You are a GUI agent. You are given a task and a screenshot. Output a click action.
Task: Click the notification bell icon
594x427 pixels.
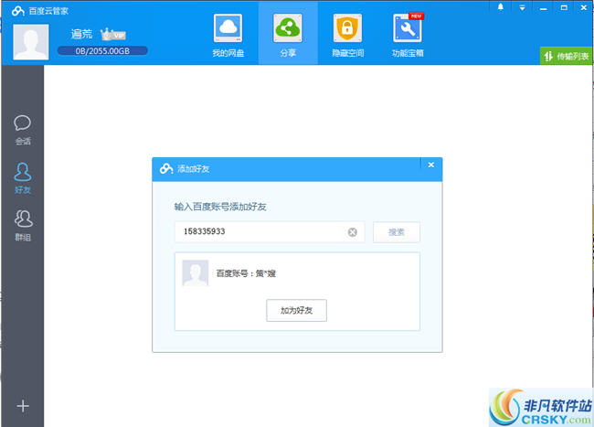point(501,7)
